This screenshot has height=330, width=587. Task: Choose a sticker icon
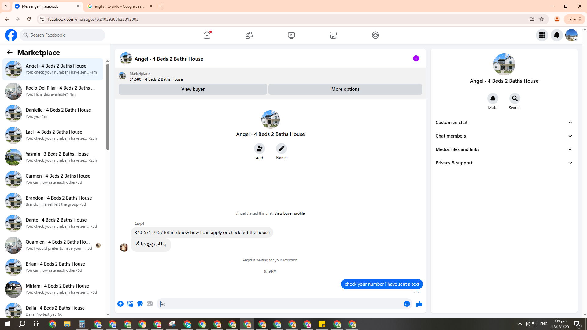140,304
